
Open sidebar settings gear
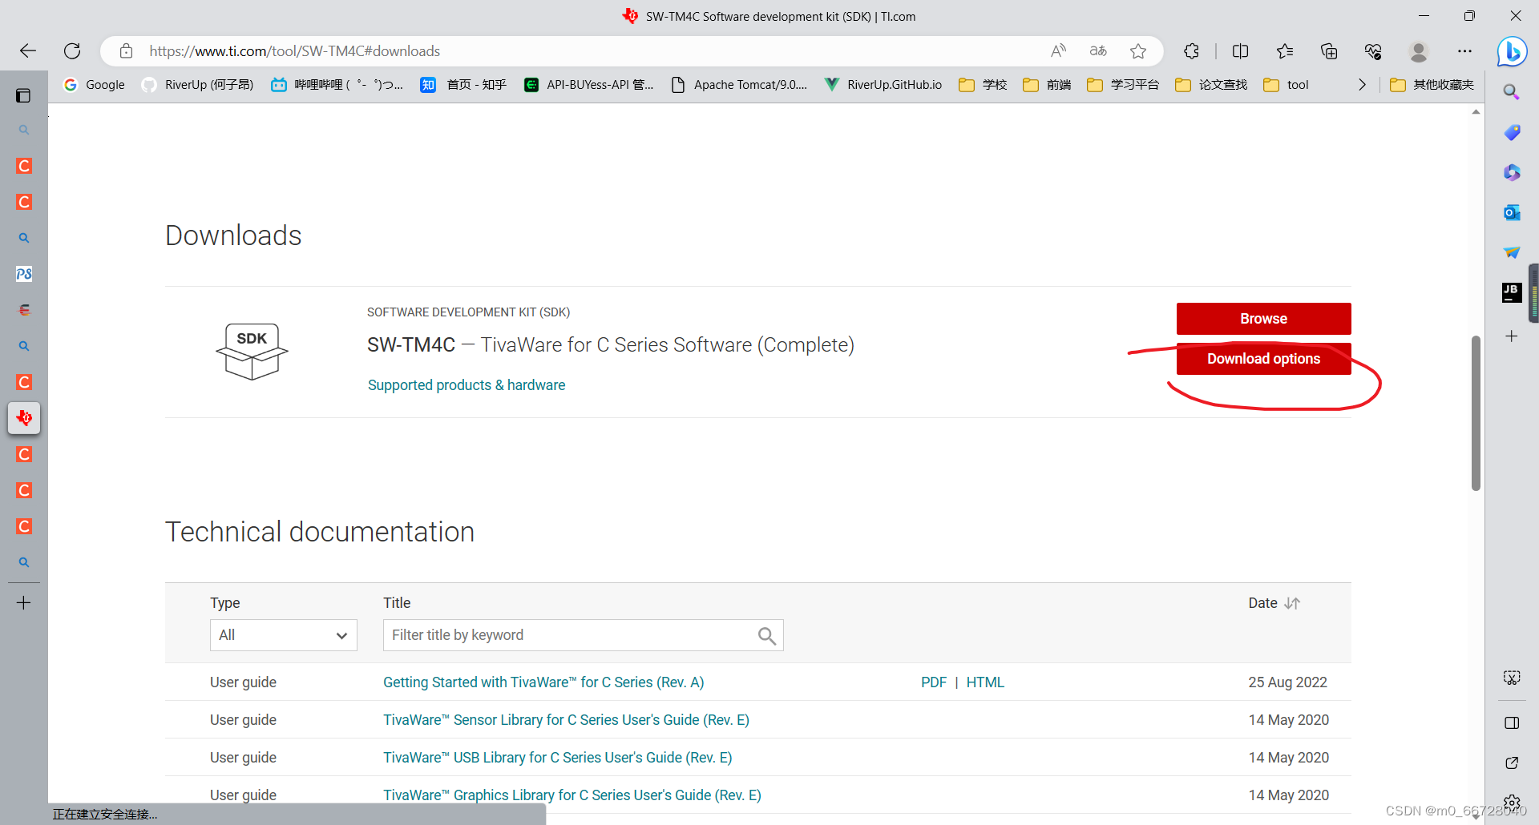1512,802
